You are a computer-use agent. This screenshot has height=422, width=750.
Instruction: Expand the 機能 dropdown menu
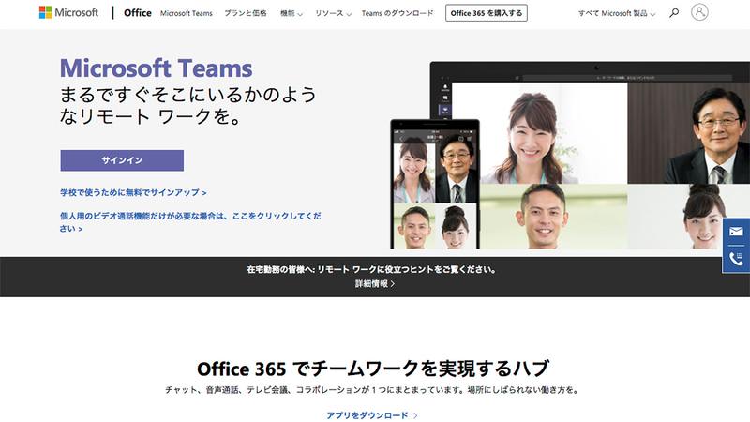(x=292, y=13)
